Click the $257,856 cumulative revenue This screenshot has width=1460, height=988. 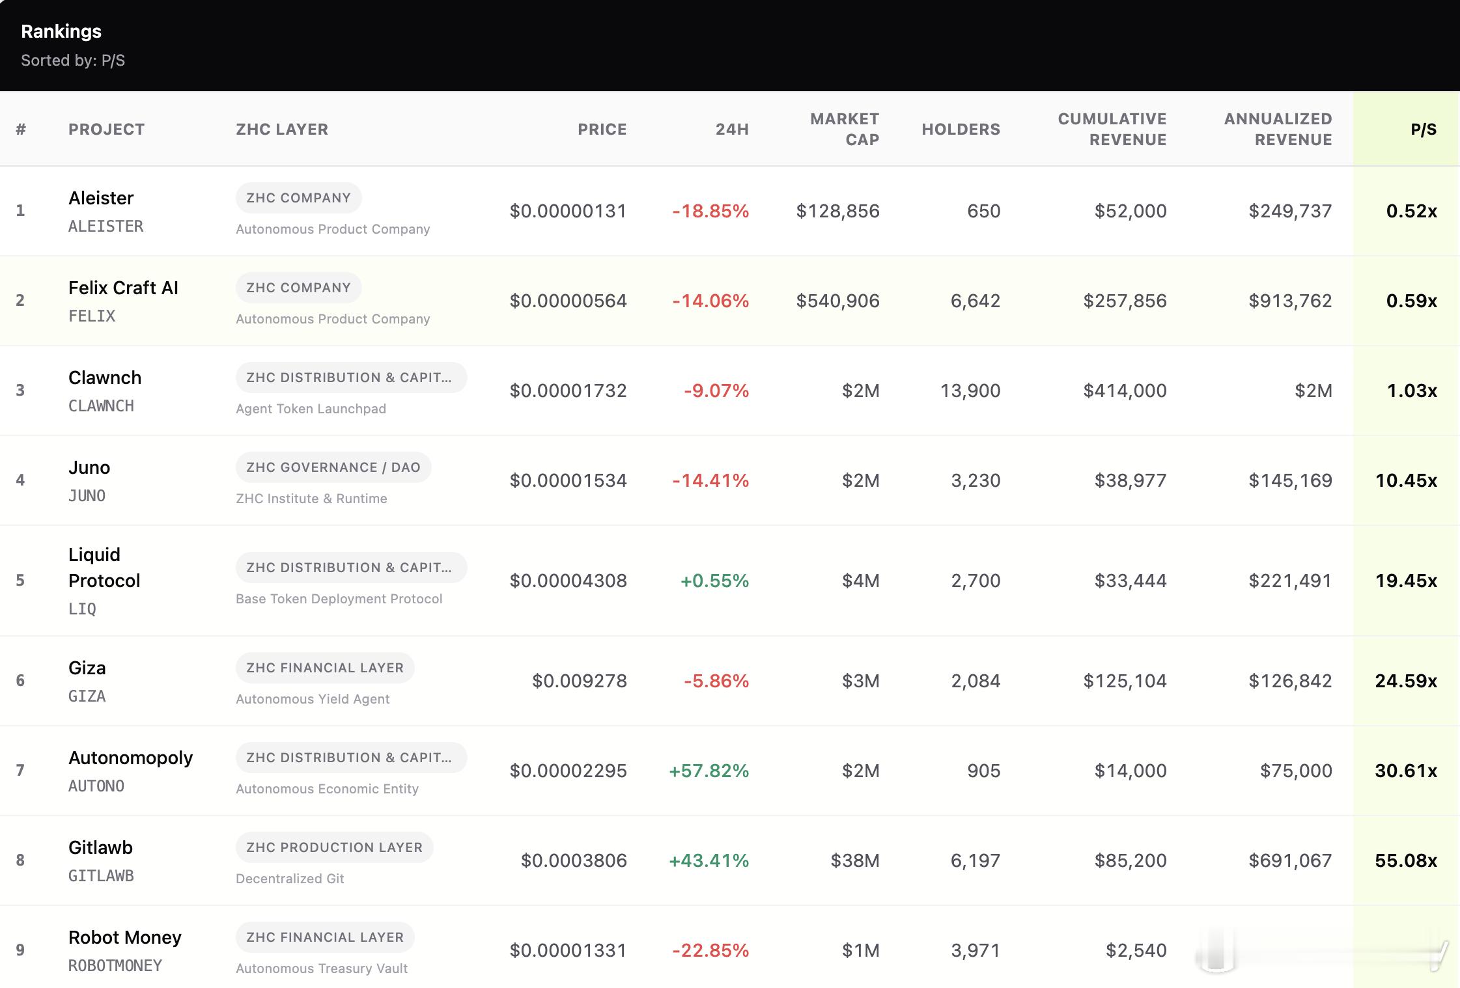point(1125,301)
